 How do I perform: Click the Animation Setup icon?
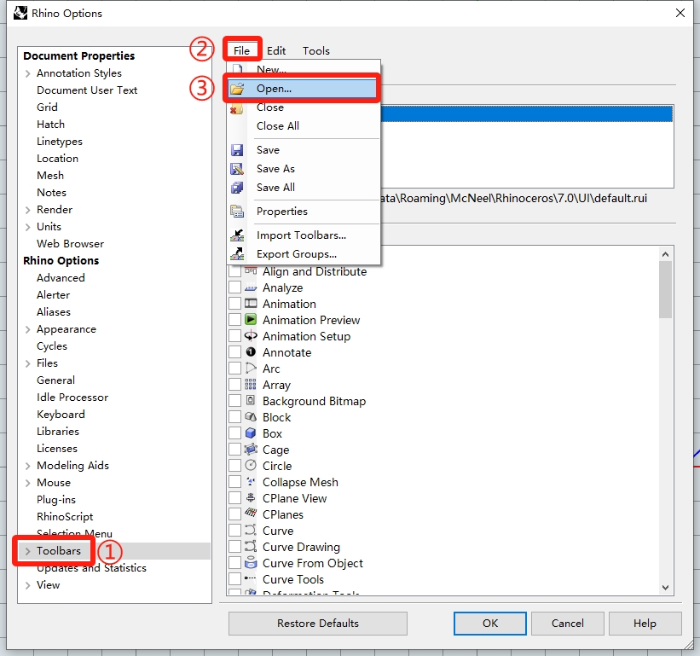[x=251, y=336]
